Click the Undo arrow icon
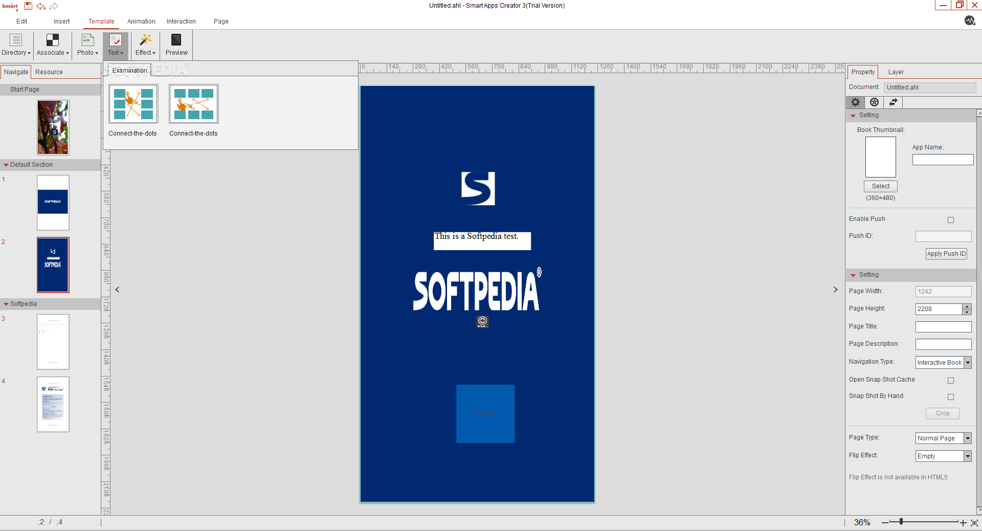The width and height of the screenshot is (982, 532). tap(41, 6)
